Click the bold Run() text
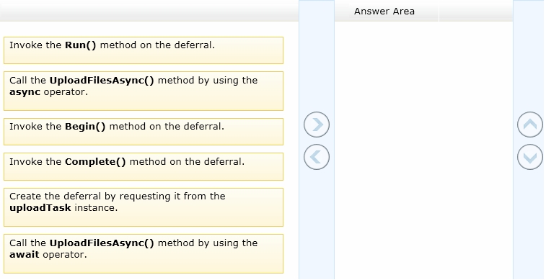 80,45
